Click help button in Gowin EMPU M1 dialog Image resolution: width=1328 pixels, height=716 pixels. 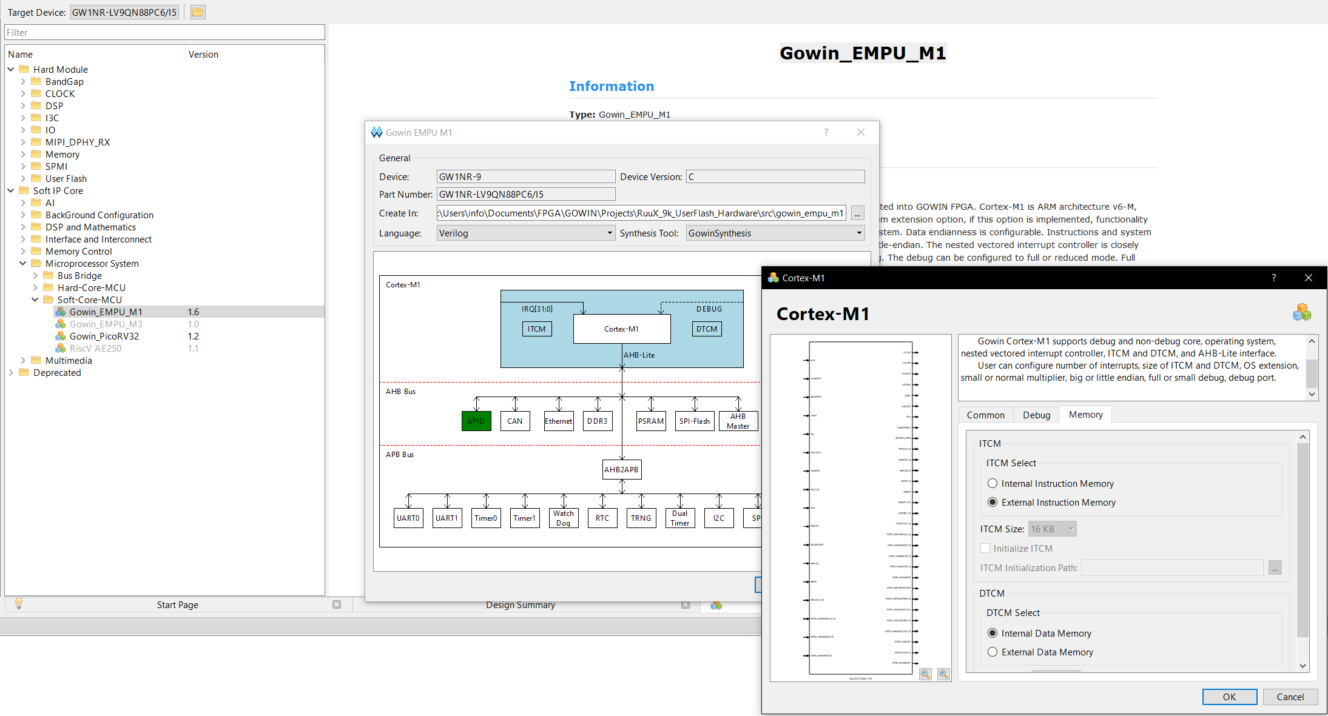click(826, 132)
